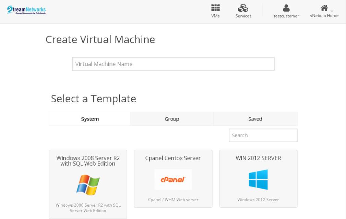Image resolution: width=346 pixels, height=219 pixels.
Task: Click the Windows 2012 Server subtitle text
Action: click(258, 199)
